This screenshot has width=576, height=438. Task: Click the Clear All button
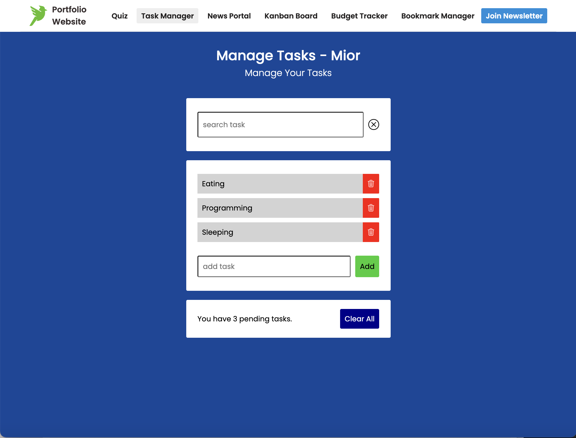(x=359, y=318)
